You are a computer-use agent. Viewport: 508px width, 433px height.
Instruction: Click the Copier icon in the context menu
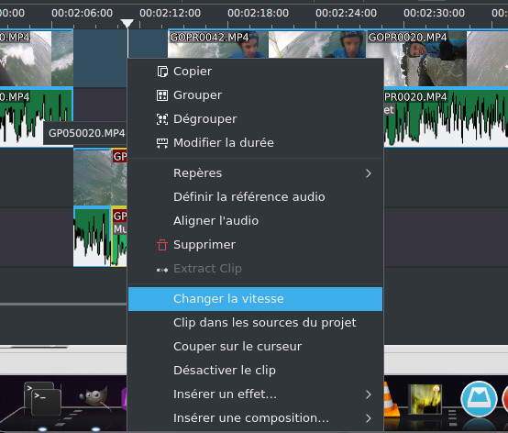[x=162, y=72]
